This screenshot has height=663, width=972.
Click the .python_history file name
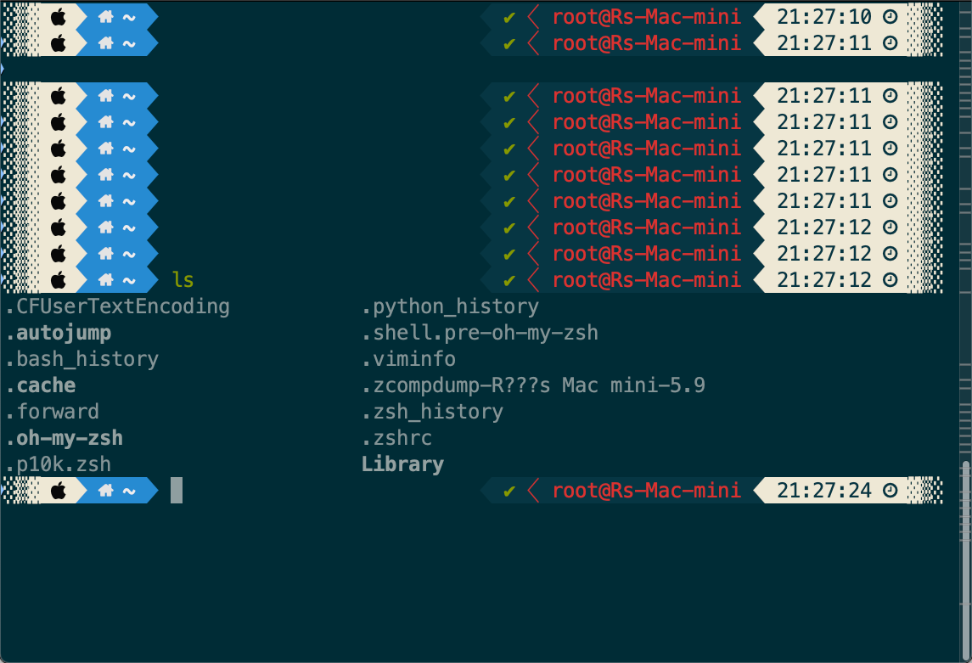pyautogui.click(x=450, y=306)
